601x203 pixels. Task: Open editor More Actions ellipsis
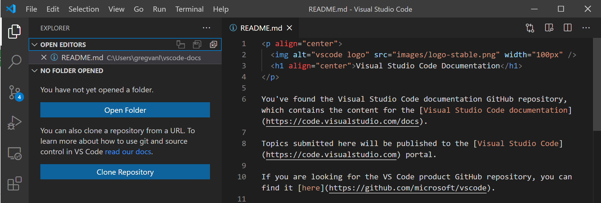click(x=586, y=28)
